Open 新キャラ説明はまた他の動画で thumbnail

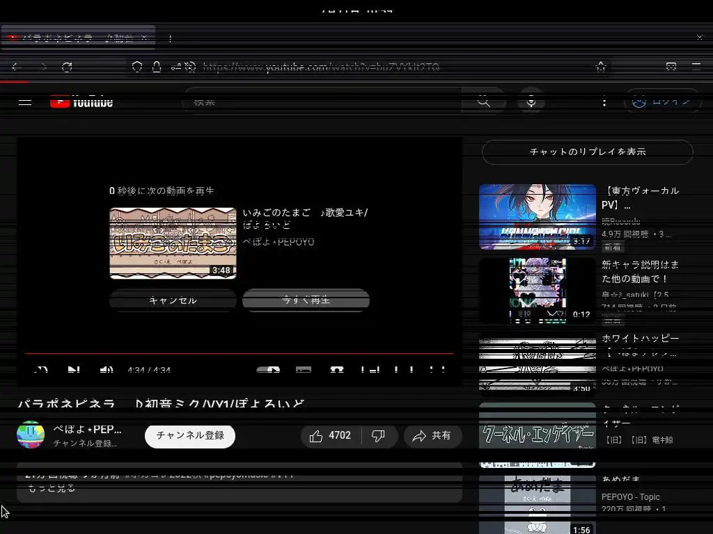[538, 291]
